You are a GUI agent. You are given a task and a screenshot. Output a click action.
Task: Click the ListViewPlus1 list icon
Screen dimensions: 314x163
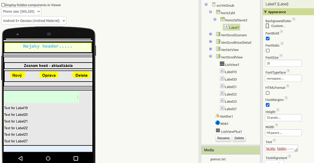(218, 130)
